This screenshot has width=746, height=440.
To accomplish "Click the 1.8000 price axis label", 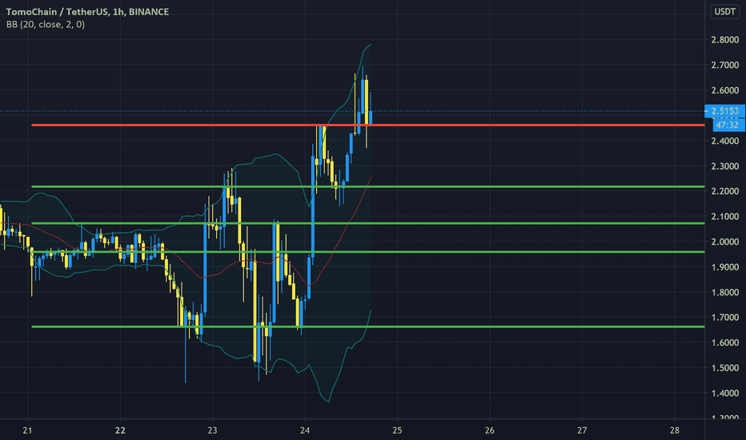I will [x=724, y=292].
